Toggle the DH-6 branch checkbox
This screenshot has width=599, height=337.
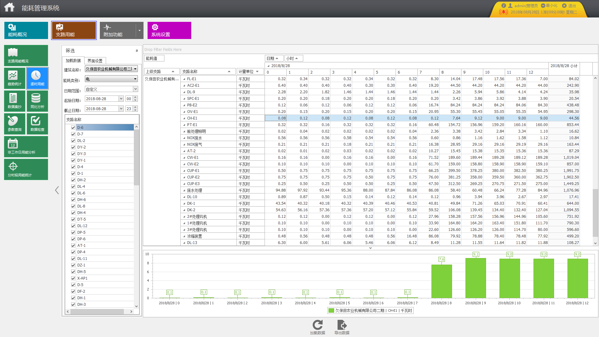[73, 200]
